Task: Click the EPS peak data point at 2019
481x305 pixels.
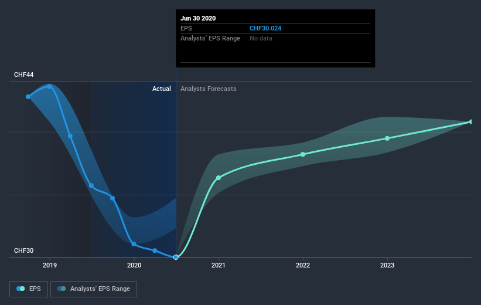Action: [x=50, y=86]
